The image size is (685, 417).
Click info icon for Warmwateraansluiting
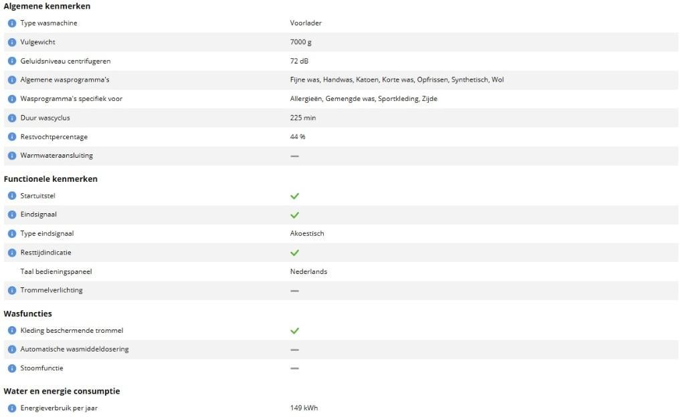tap(12, 156)
